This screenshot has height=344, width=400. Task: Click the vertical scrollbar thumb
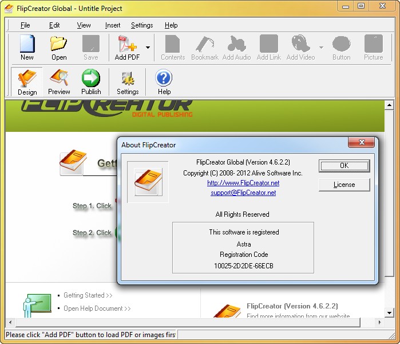point(389,193)
